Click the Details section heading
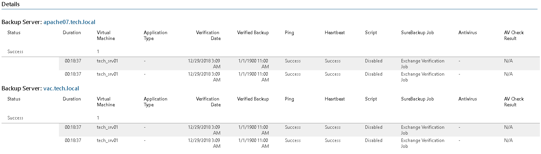541x154 pixels. point(11,4)
